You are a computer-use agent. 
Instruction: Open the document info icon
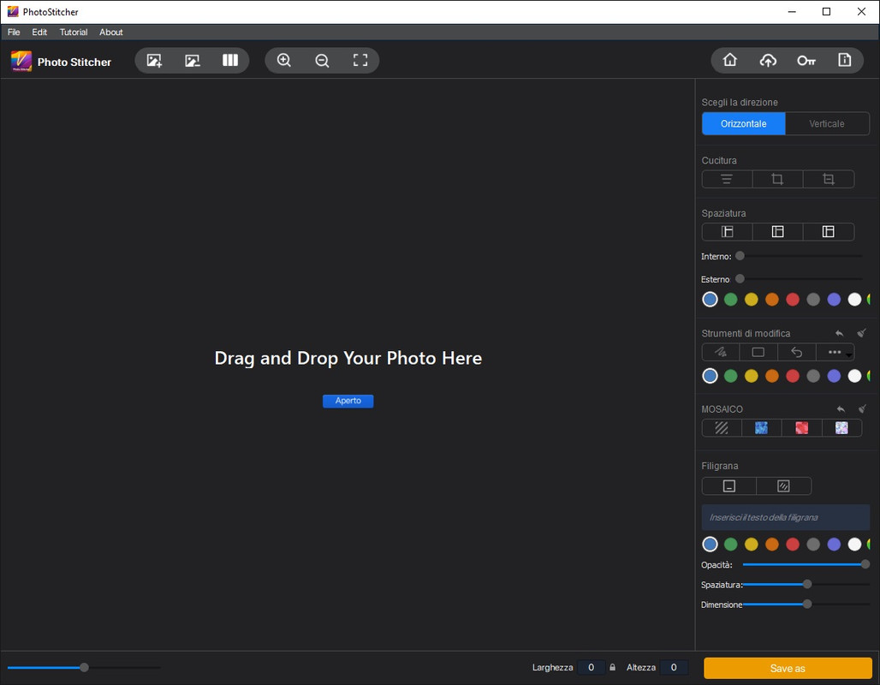[x=845, y=60]
